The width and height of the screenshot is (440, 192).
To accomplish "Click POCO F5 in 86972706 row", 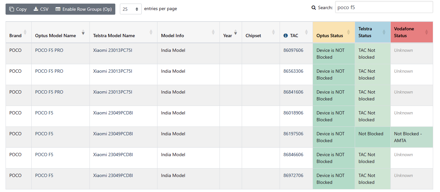I will point(44,175).
